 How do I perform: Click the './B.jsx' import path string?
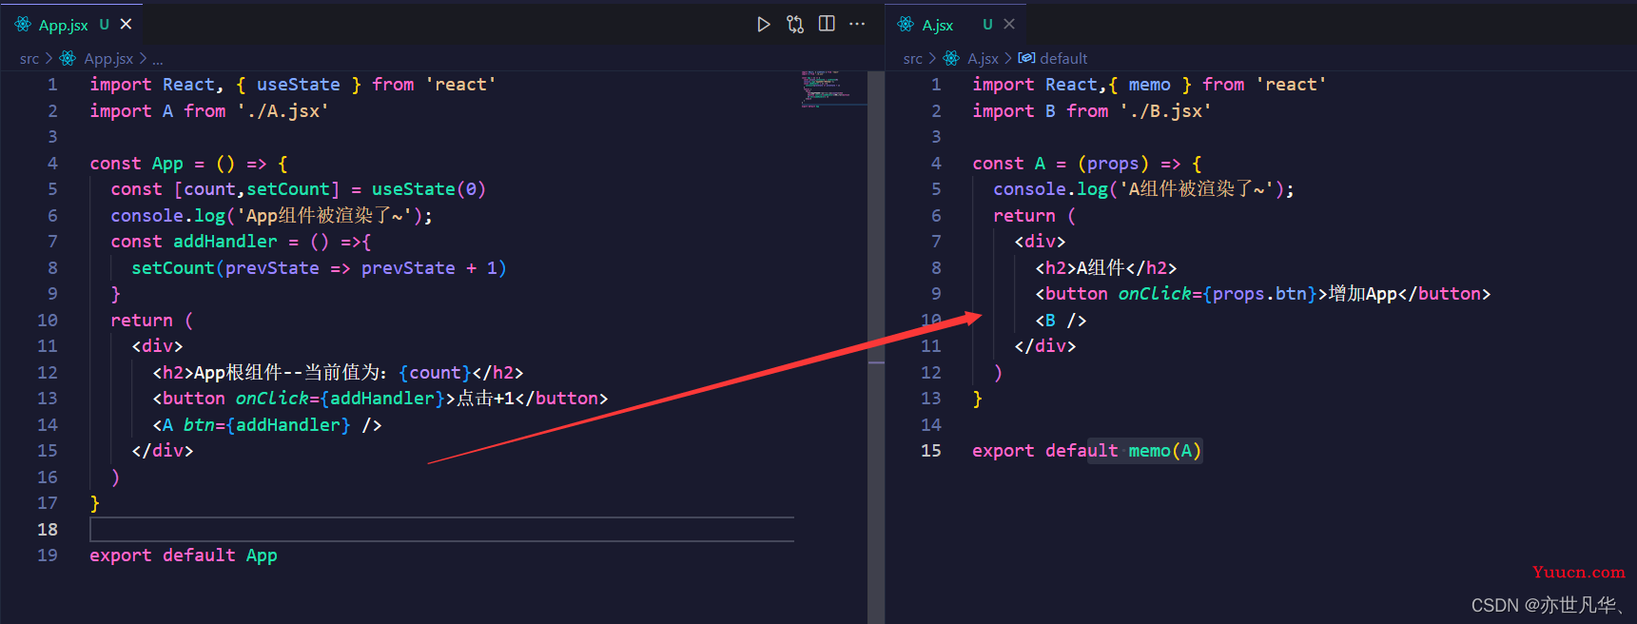tap(1165, 111)
